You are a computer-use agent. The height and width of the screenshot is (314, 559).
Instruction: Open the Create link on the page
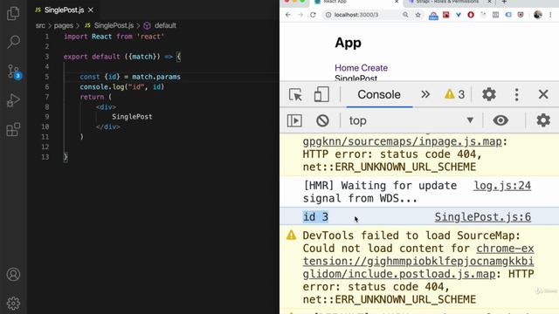click(x=375, y=68)
